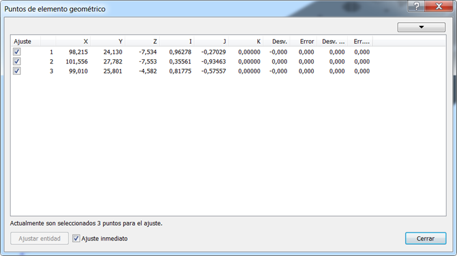
Task: Click the K column header
Action: pos(246,41)
